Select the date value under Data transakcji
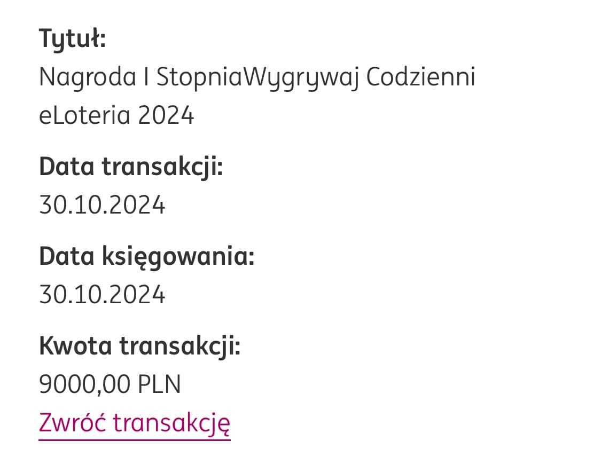Viewport: 601px width, 457px height. click(x=102, y=205)
